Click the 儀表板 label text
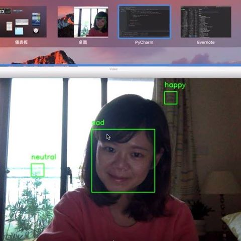Viewport: 241px width, 241px height. (x=21, y=42)
